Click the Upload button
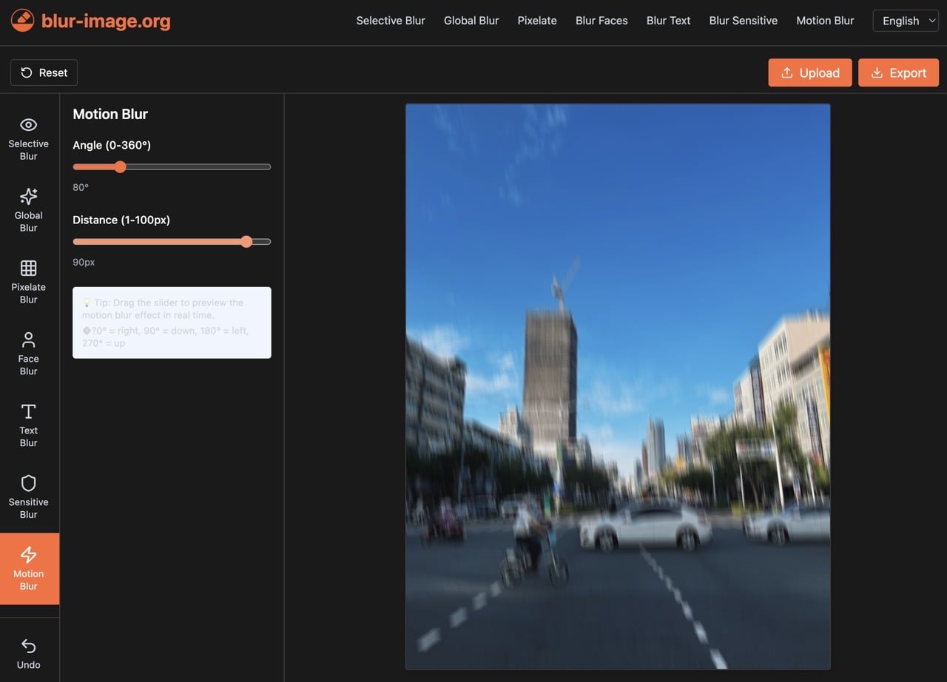The image size is (947, 682). [x=810, y=72]
